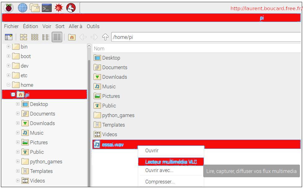Expand the python_games node in tree
Viewport: 303px width, 189px height.
(18, 162)
